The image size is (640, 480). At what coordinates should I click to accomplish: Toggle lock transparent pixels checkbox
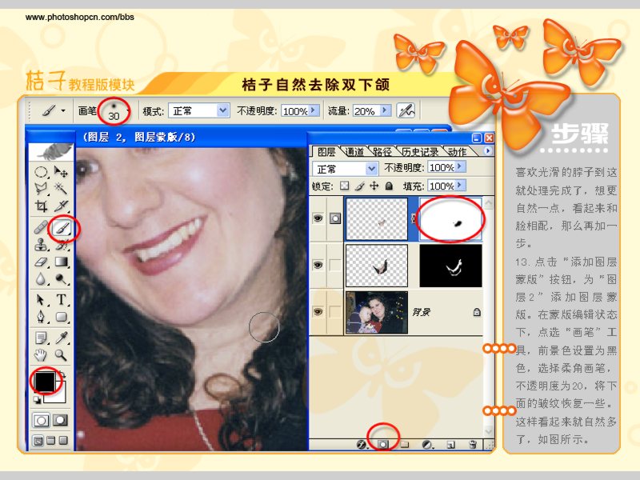coord(345,186)
